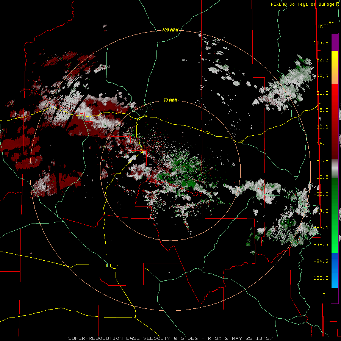Click the [KT] units label
Screen dimensions: 341x341
click(324, 26)
